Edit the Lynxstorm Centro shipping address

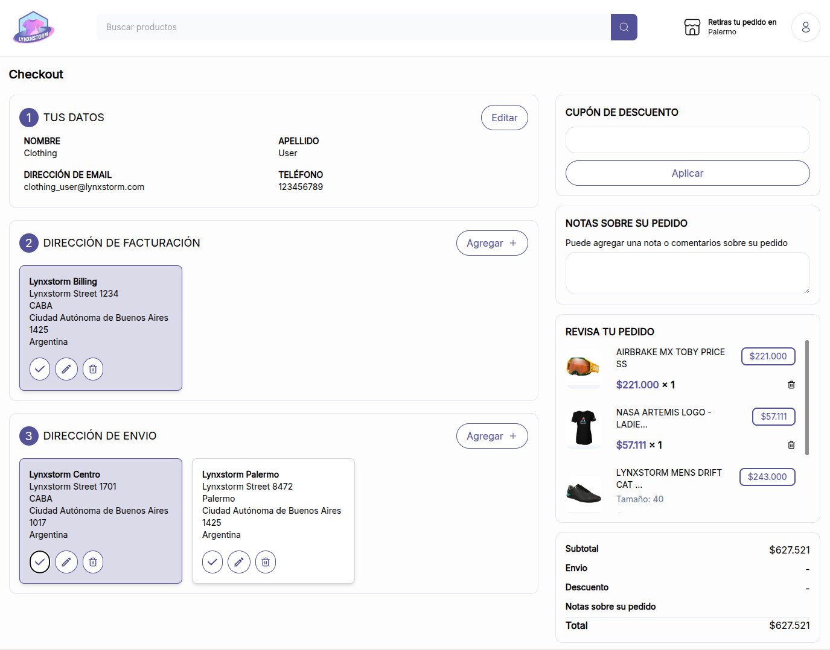click(x=66, y=562)
